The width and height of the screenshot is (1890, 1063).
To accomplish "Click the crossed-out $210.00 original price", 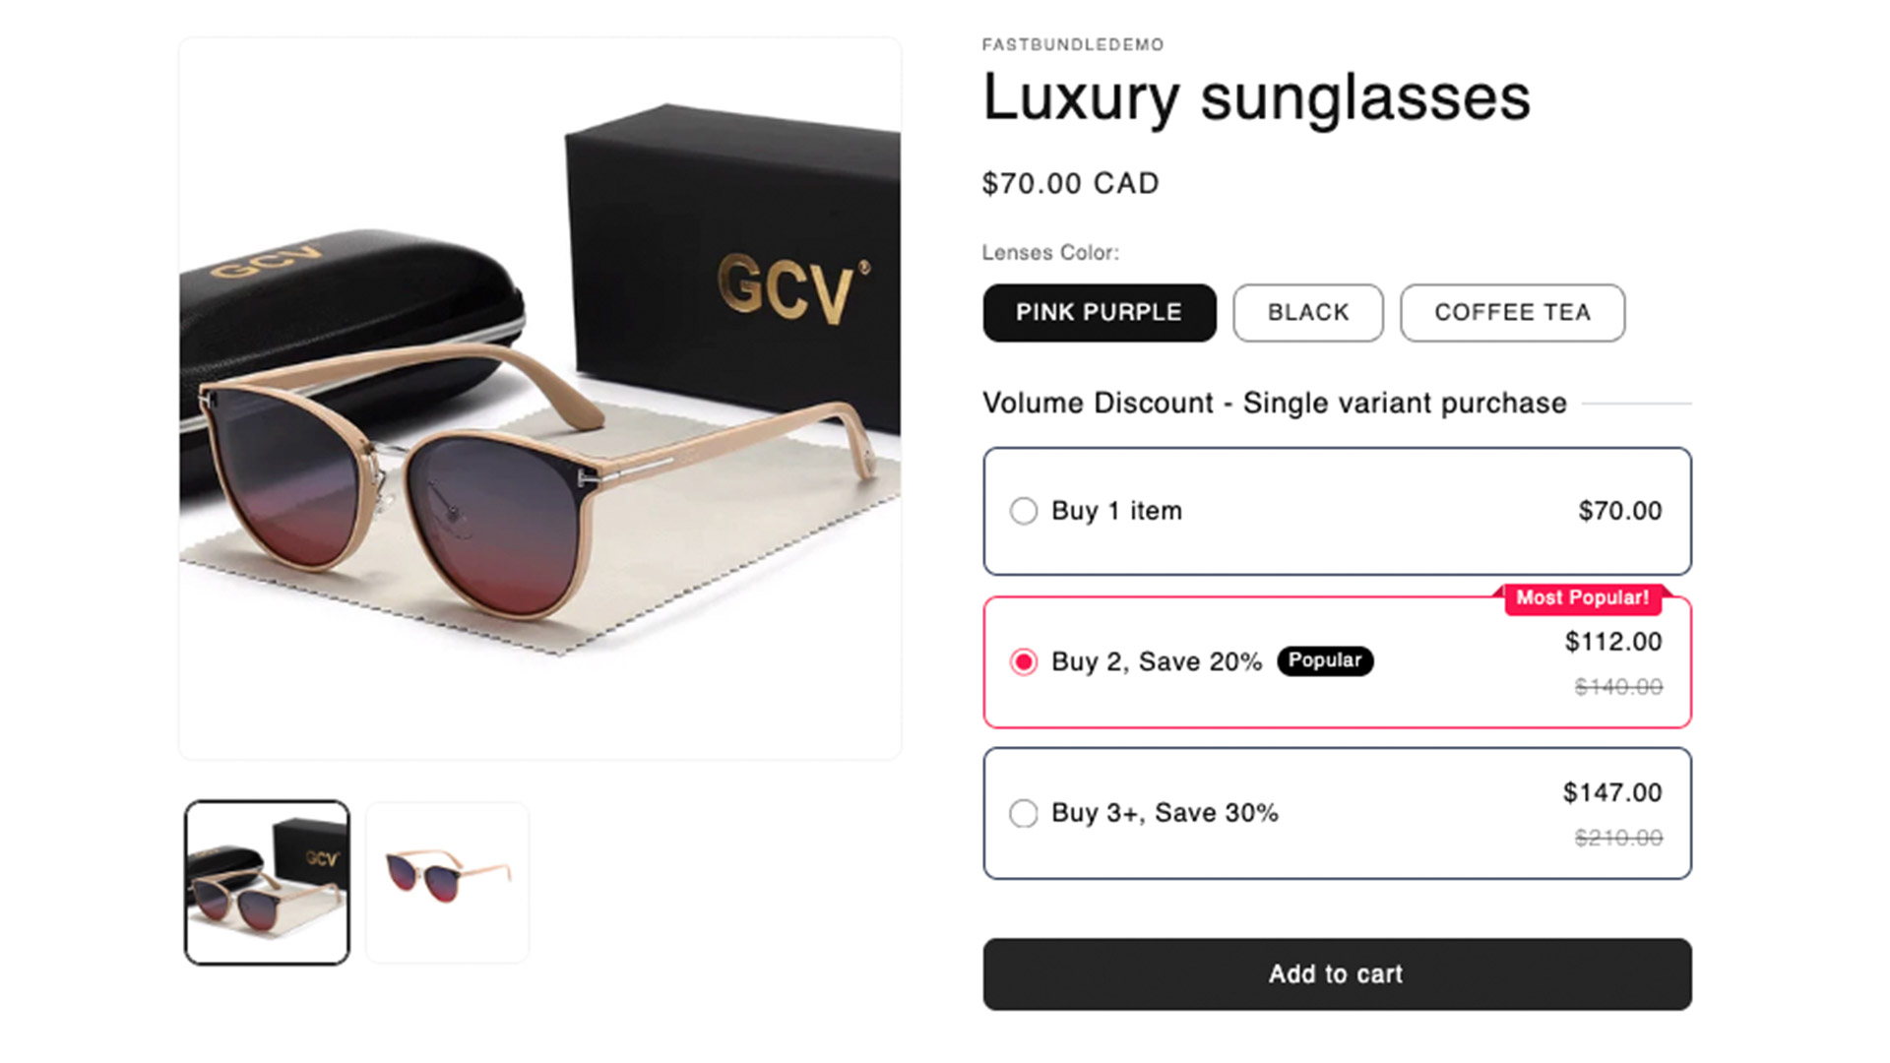I will point(1617,838).
